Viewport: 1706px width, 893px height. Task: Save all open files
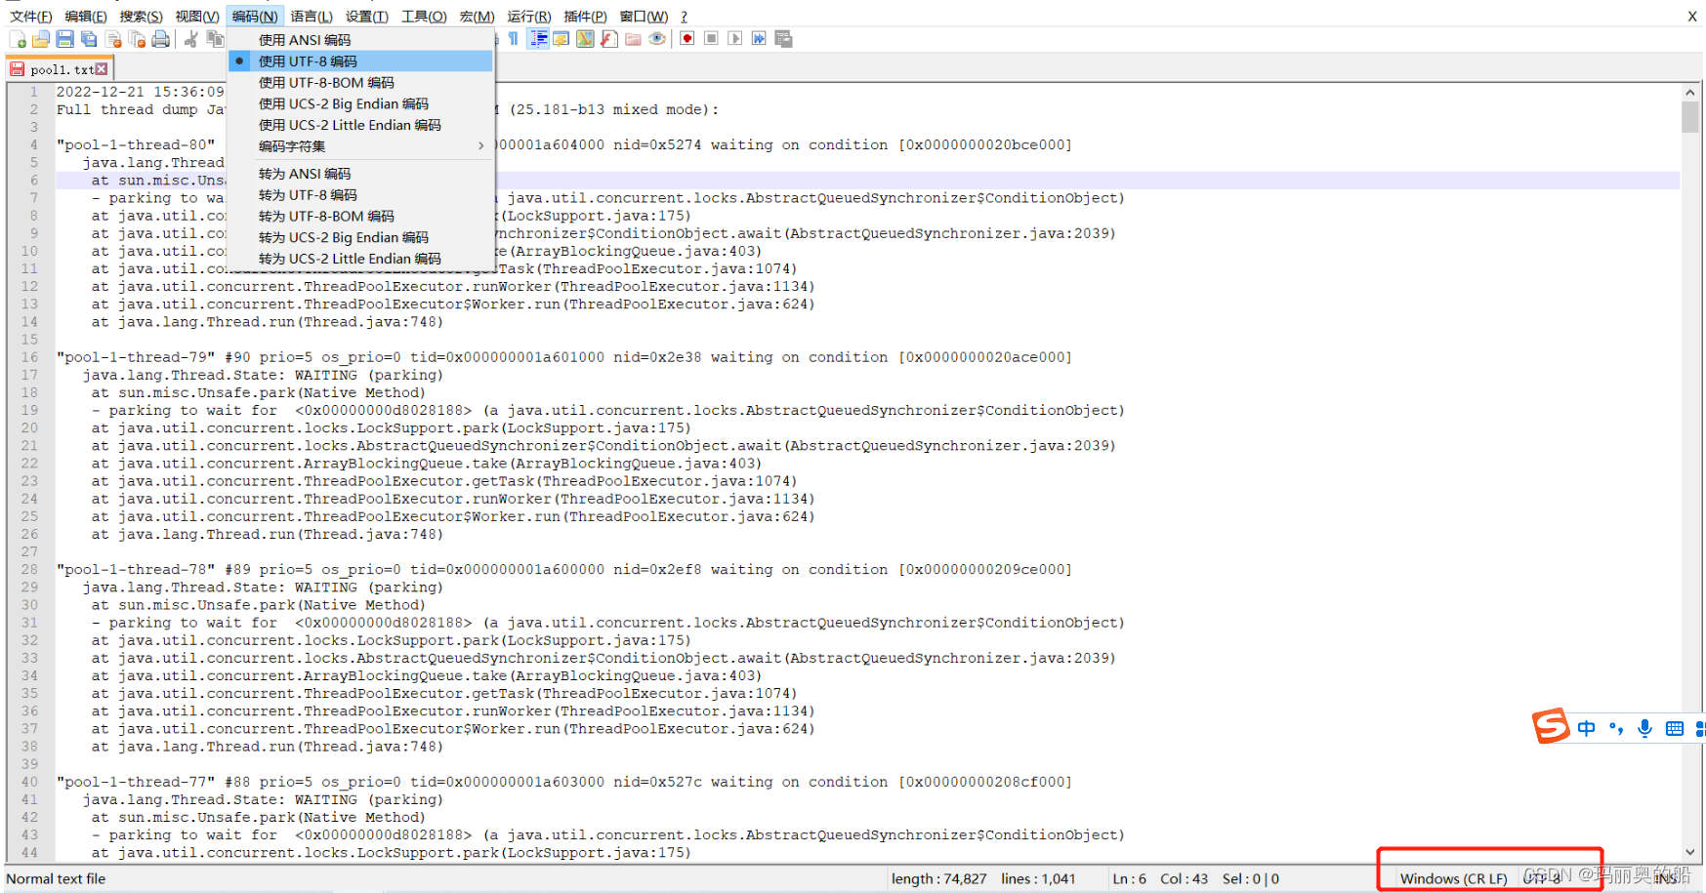88,38
